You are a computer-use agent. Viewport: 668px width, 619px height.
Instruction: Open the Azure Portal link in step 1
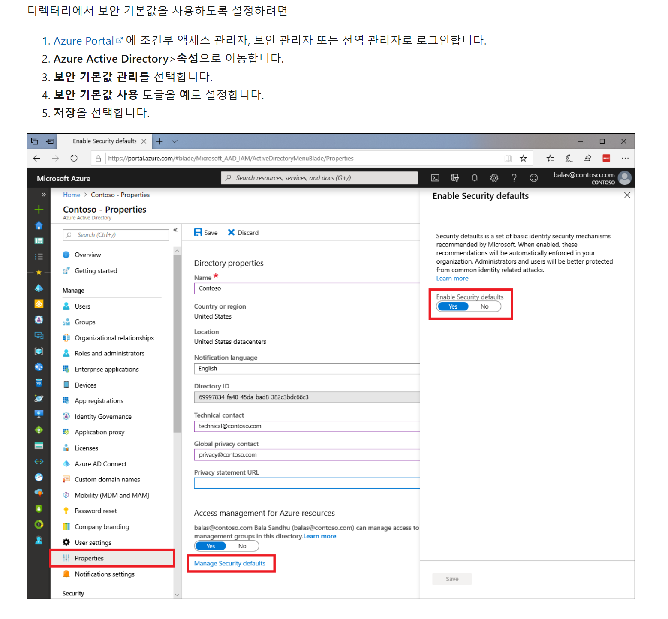88,41
